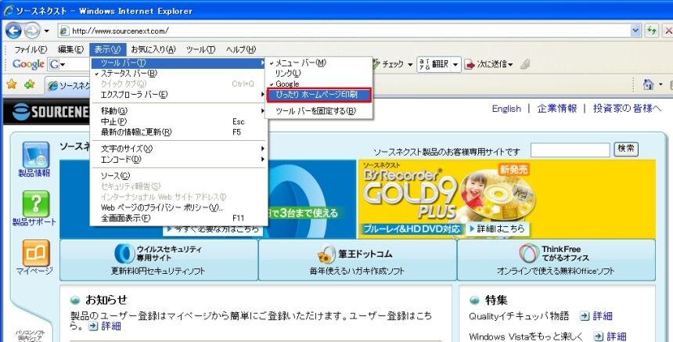Viewport: 673px width, 342px height.
Task: Select 最新の情報に更新(R) menu item
Action: click(179, 132)
